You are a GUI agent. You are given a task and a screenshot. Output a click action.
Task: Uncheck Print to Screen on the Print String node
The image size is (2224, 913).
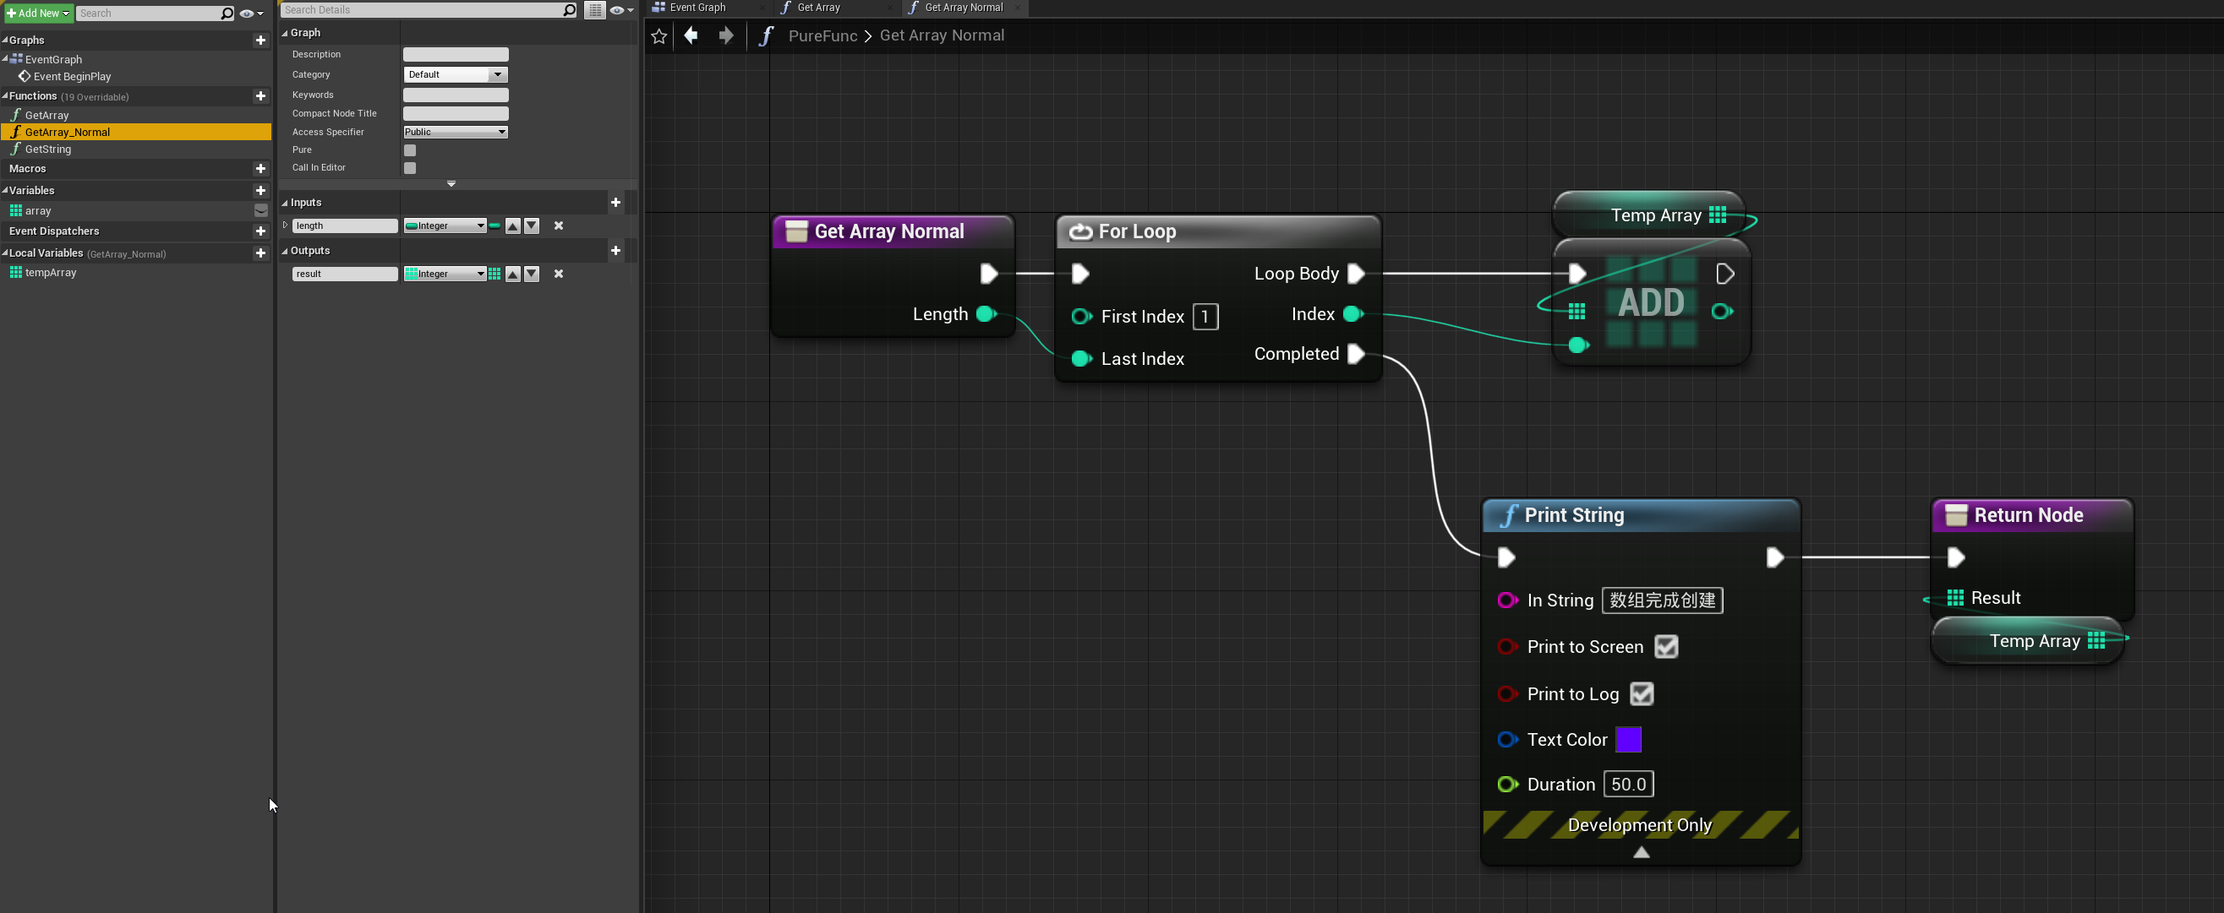tap(1665, 646)
